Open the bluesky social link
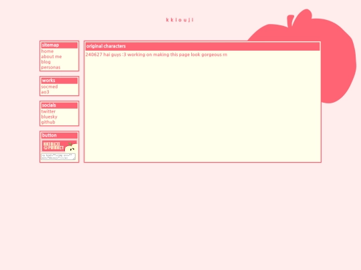361x270 pixels. point(49,117)
